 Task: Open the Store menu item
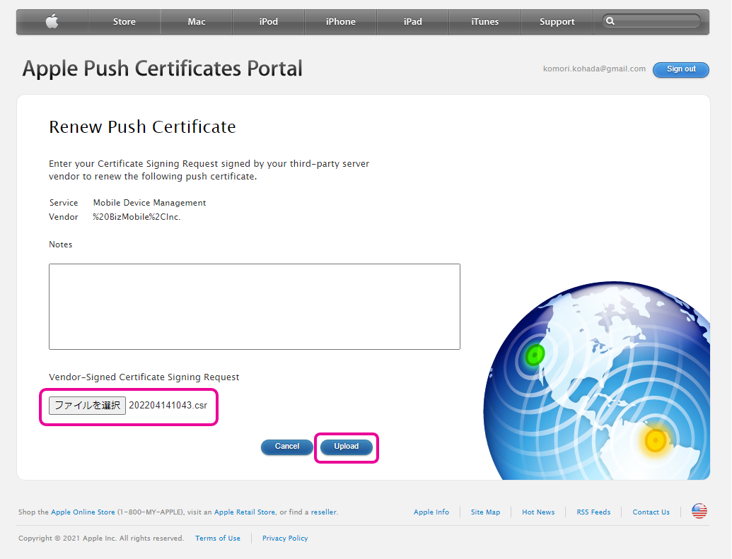click(x=124, y=22)
